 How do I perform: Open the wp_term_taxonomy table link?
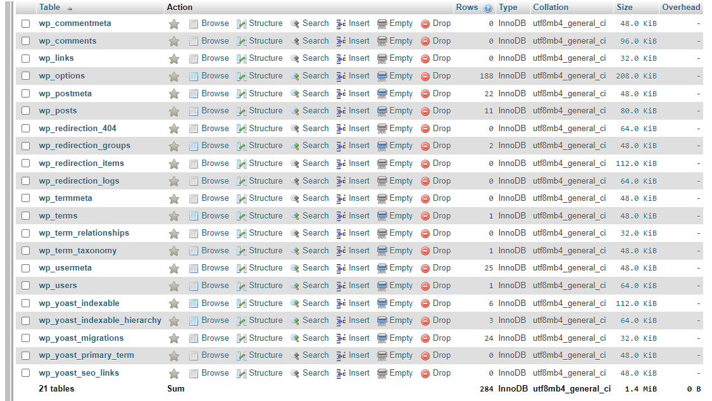coord(78,250)
